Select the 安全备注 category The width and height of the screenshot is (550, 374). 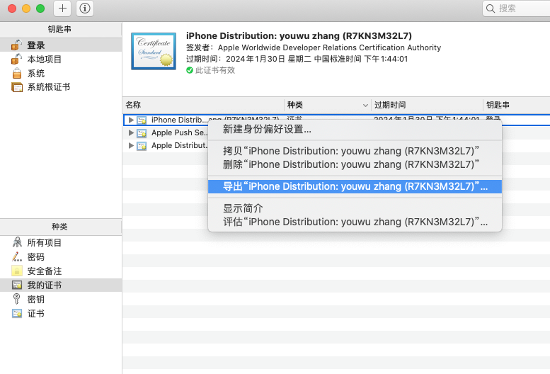61,271
